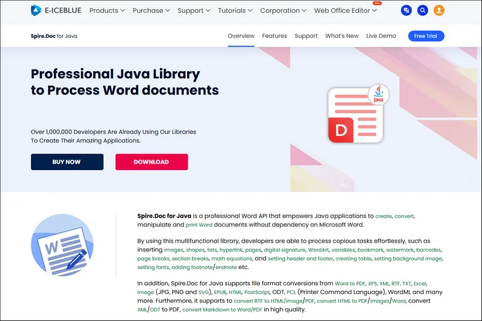Open the 'variables' link
Screen dimensions: 482x321
click(x=343, y=250)
